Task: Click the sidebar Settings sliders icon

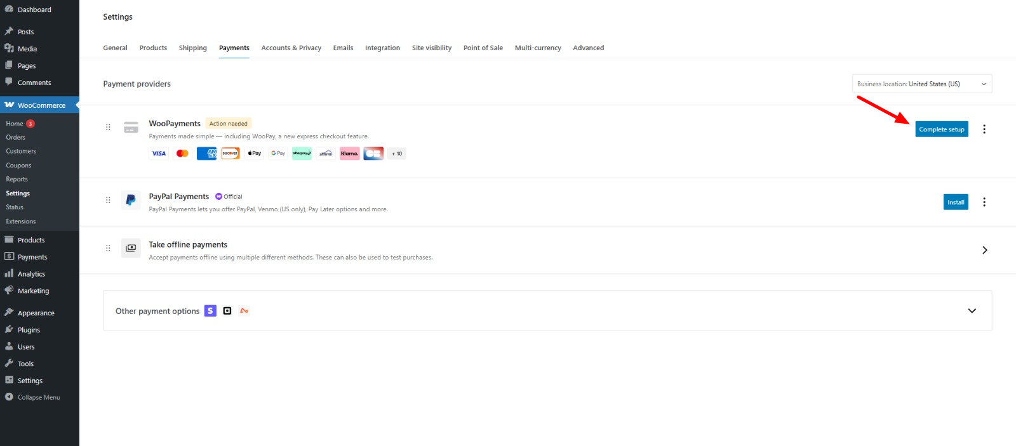Action: 9,380
